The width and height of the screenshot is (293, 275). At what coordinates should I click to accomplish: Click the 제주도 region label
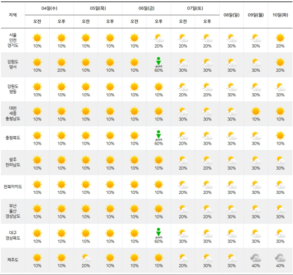point(13,259)
